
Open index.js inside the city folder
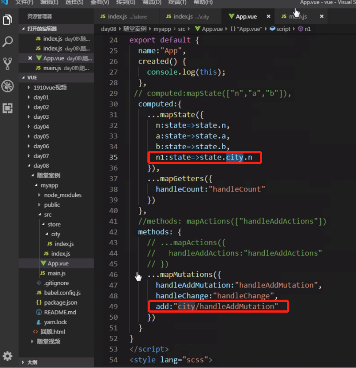[x=56, y=244]
